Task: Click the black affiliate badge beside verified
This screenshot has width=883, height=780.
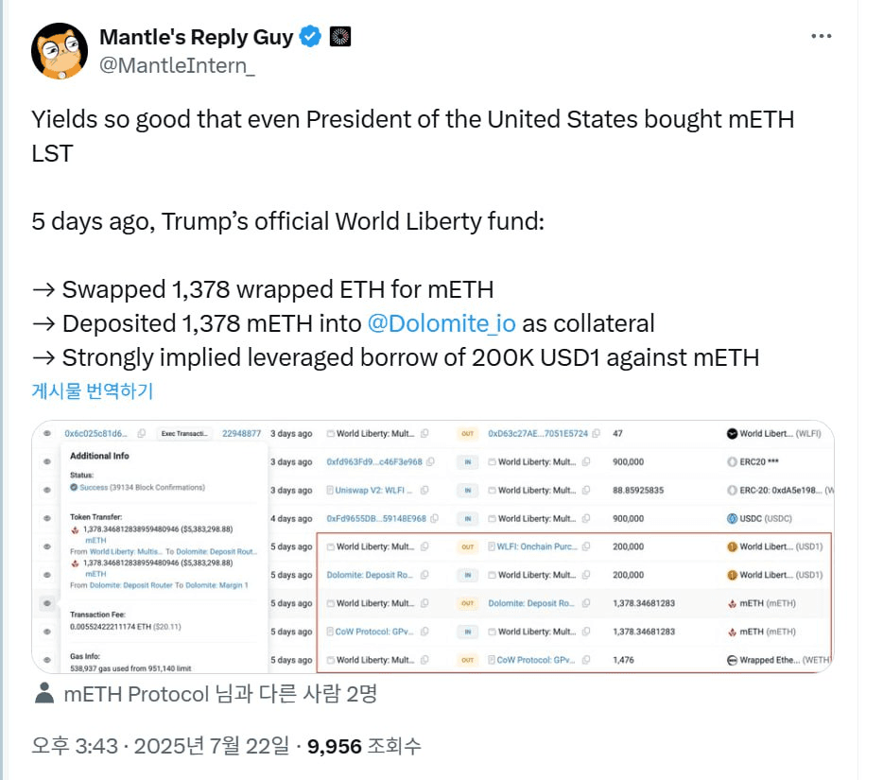Action: coord(340,37)
